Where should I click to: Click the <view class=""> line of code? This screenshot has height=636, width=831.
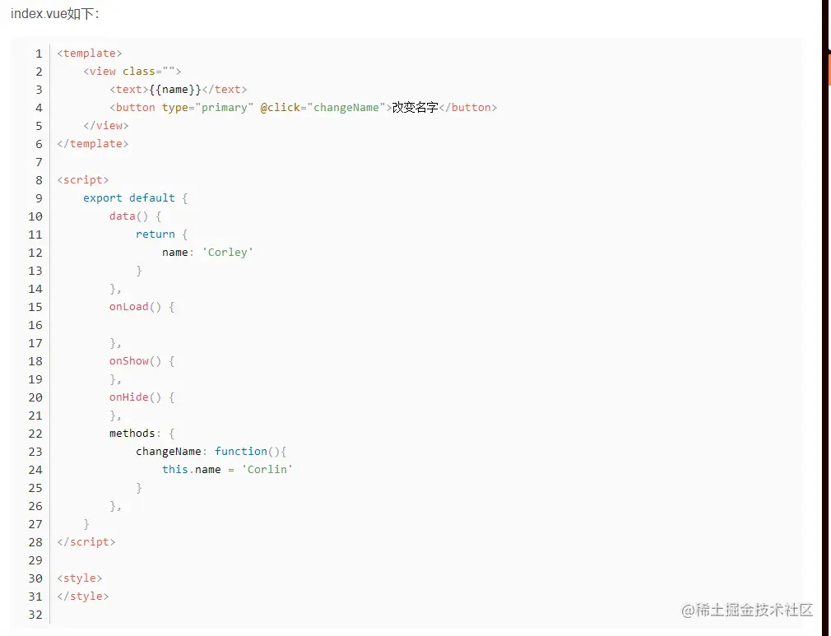tap(132, 72)
